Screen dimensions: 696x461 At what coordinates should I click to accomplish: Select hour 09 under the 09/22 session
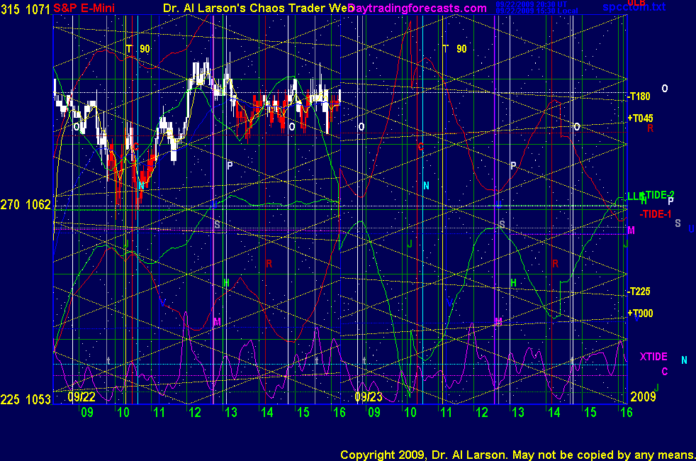click(x=87, y=413)
